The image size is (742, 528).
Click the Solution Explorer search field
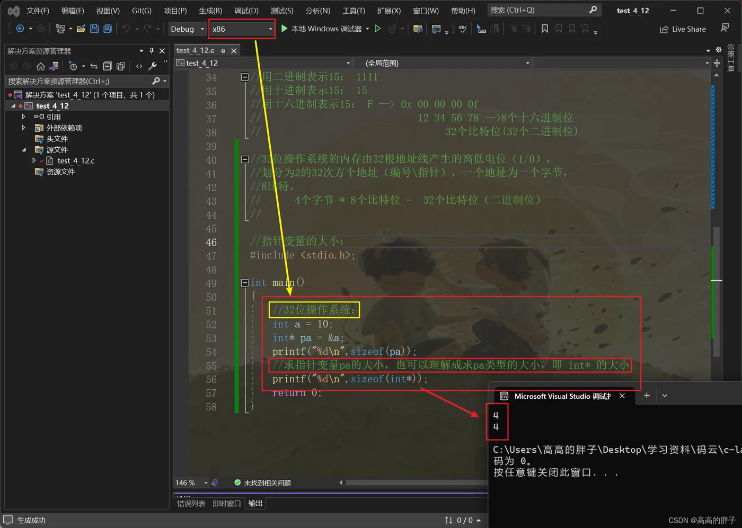click(87, 81)
